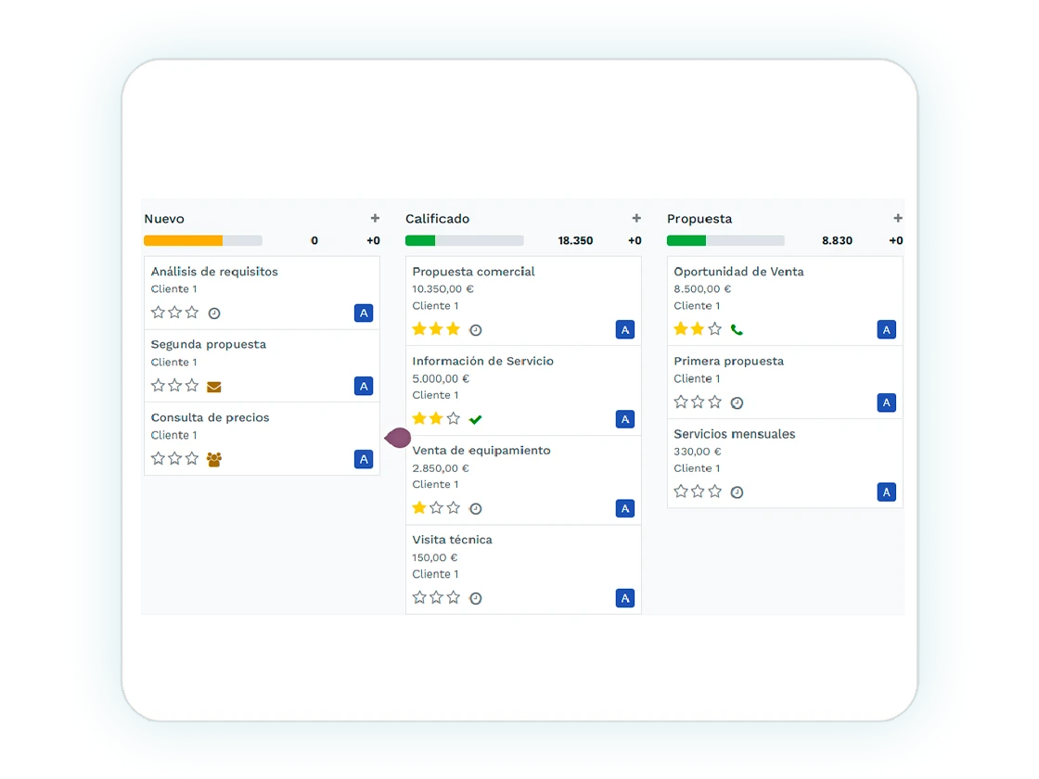Click the clock icon on Visita técnica card
This screenshot has height=779, width=1039.
click(476, 598)
